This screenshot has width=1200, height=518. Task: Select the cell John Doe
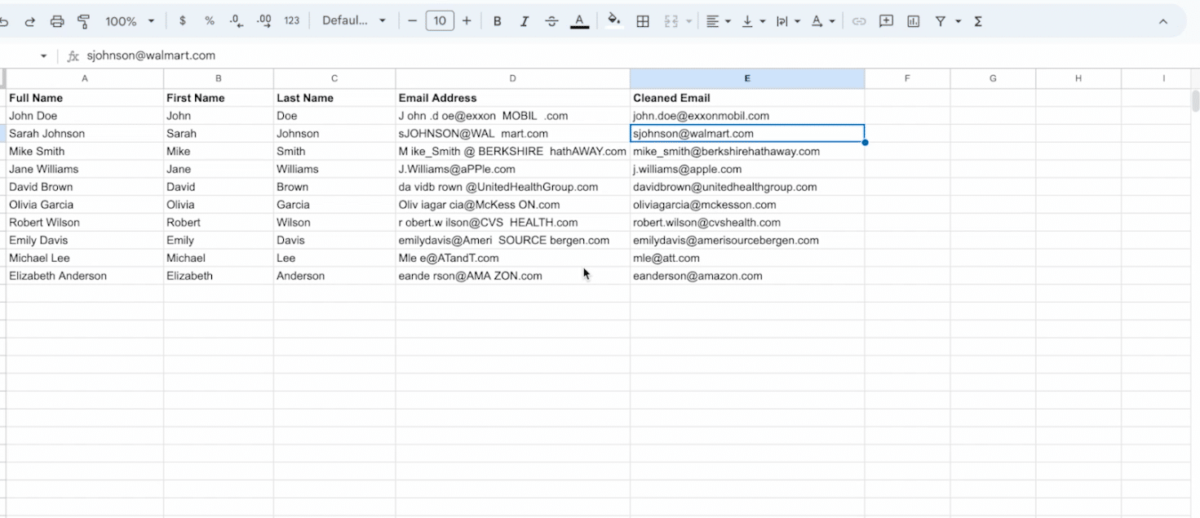(x=85, y=116)
